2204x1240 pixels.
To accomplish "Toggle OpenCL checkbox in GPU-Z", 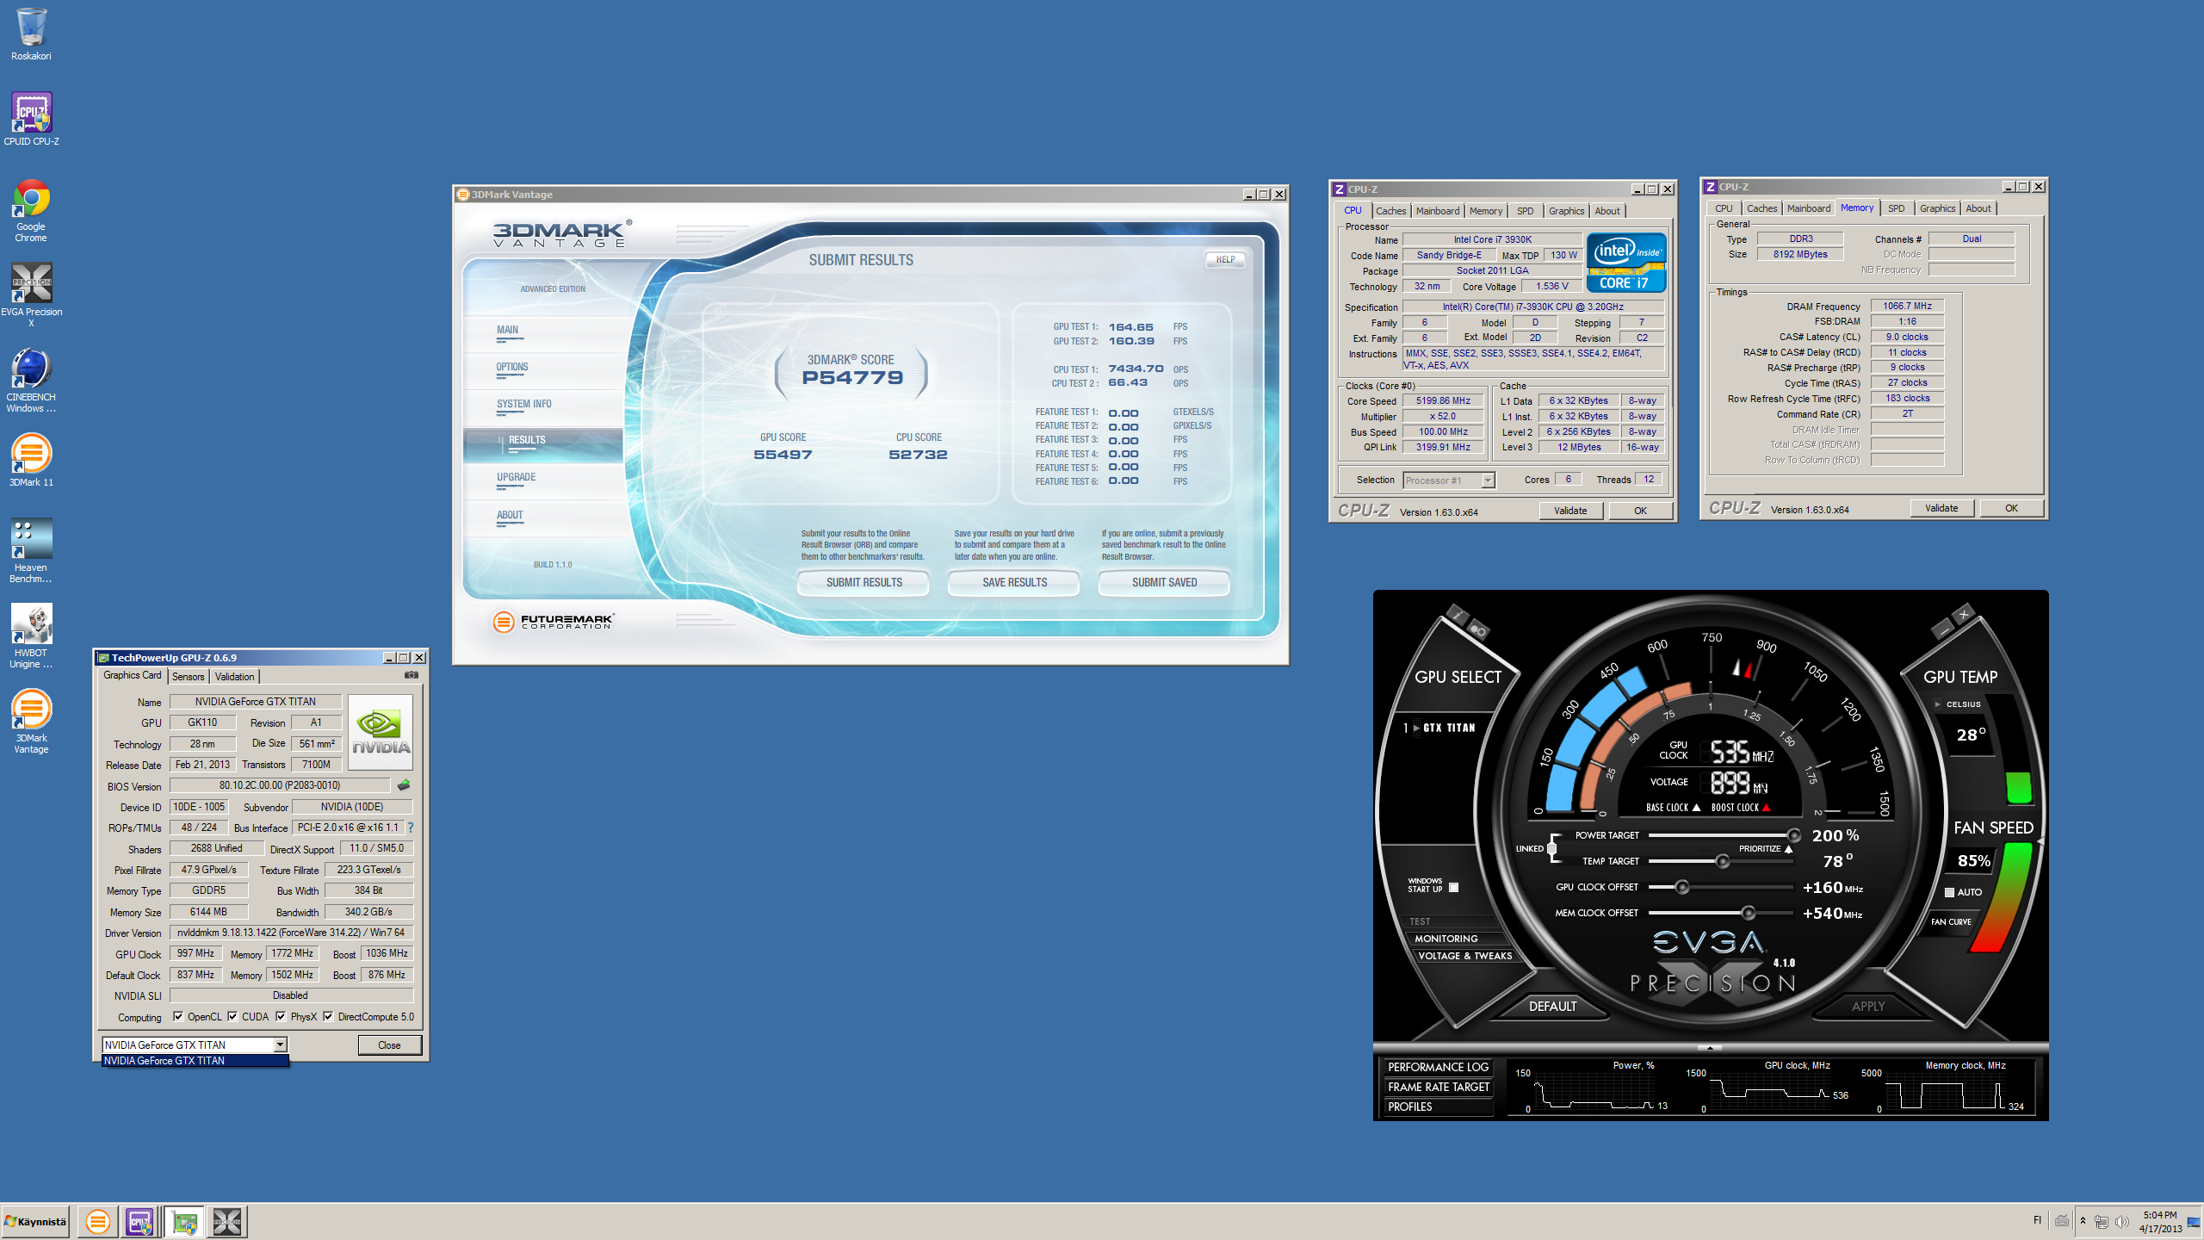I will (x=178, y=1016).
